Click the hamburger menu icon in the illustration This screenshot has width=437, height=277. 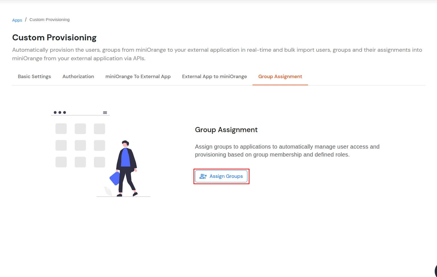pyautogui.click(x=105, y=112)
